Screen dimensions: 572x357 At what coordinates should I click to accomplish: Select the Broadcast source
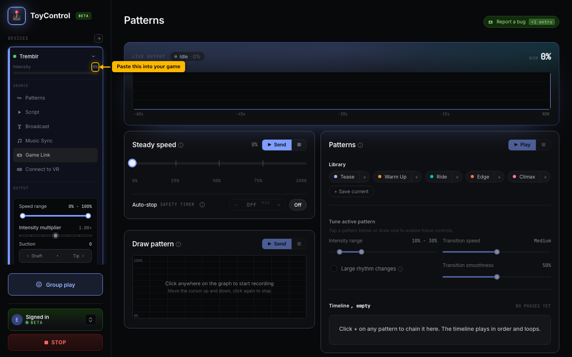point(55,127)
